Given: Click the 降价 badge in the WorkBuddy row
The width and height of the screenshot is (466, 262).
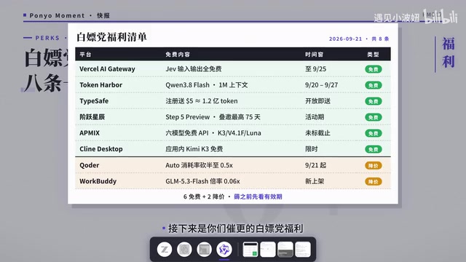Looking at the screenshot, I should pyautogui.click(x=374, y=181).
